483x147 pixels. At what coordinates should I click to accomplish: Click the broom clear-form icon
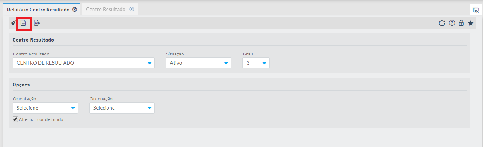tap(13, 23)
